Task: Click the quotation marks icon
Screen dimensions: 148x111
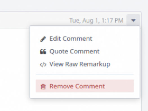Action: [43, 52]
